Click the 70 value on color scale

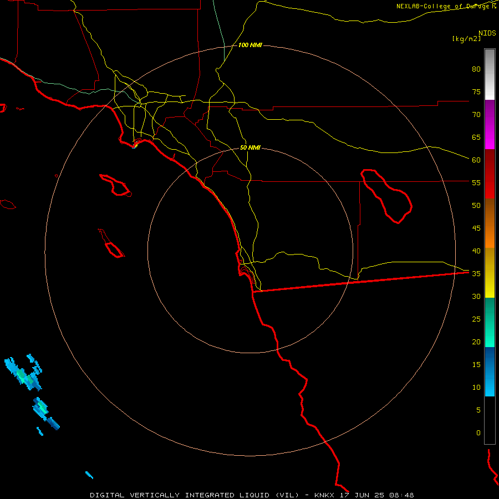[x=476, y=115]
